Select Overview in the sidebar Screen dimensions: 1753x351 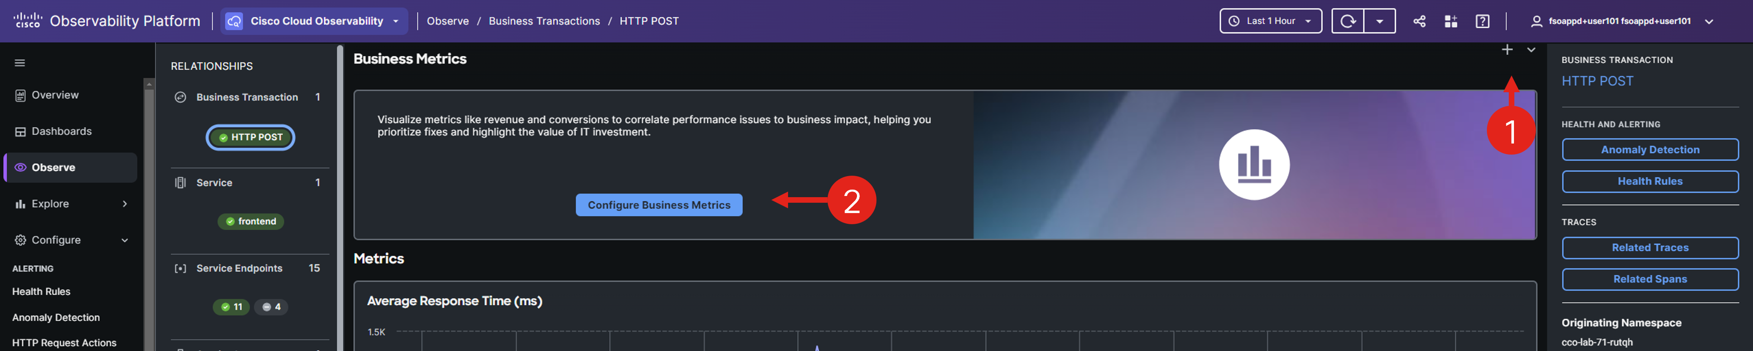pos(55,95)
